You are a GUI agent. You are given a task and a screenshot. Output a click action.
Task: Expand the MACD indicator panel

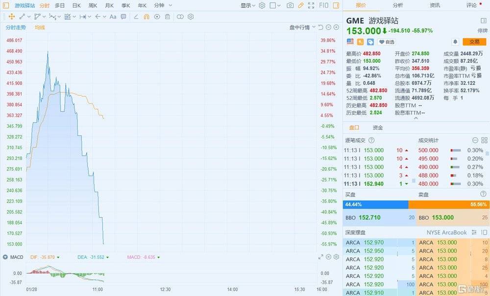320,257
